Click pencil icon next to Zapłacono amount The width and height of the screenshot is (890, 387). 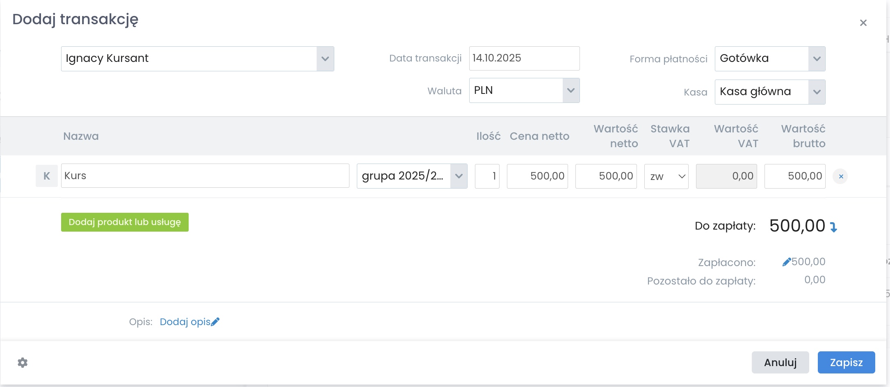click(786, 262)
